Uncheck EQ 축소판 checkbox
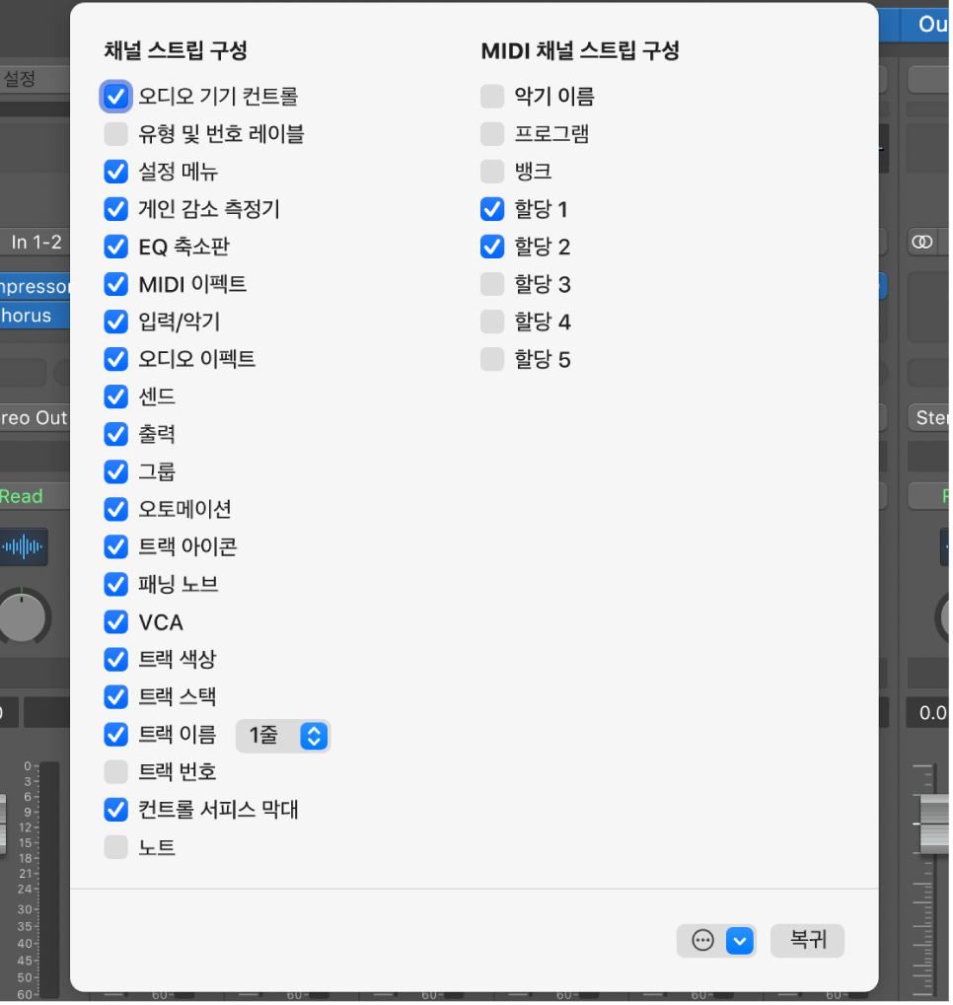953x1005 pixels. 116,247
